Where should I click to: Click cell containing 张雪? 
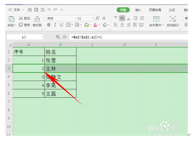60,60
